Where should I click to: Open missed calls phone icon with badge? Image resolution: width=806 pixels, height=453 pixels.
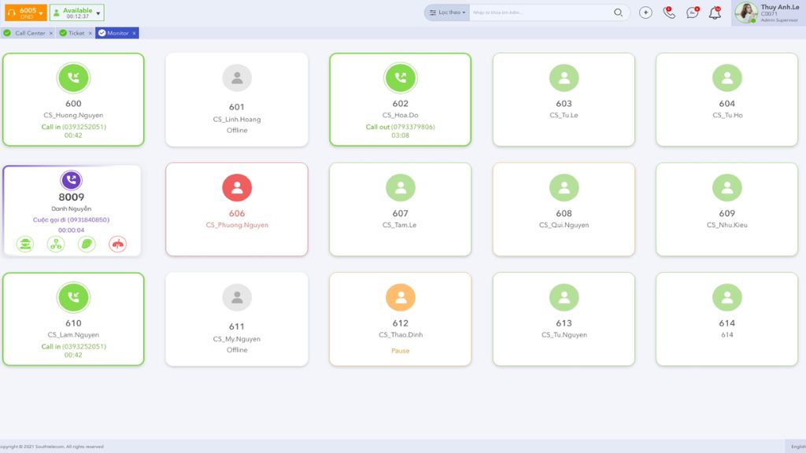[x=669, y=13]
